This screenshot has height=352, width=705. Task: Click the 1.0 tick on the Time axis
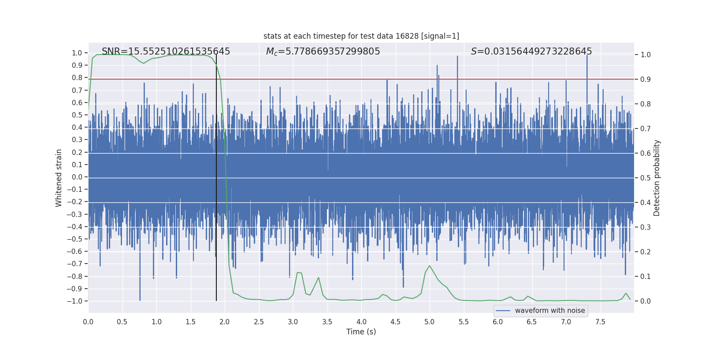click(x=156, y=322)
